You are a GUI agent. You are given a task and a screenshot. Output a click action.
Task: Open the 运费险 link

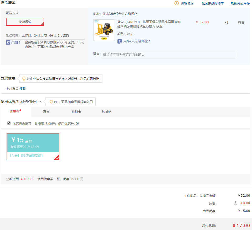(16, 42)
